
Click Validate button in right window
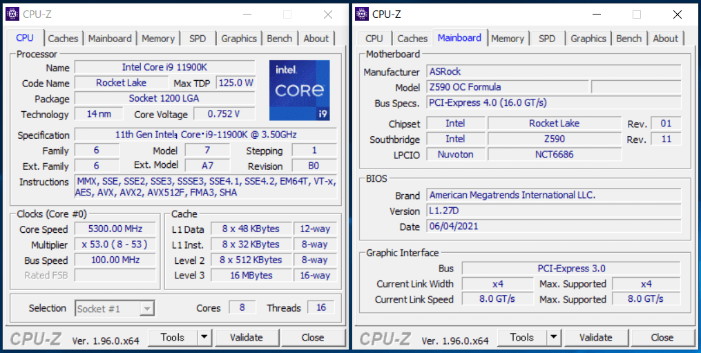pyautogui.click(x=596, y=338)
